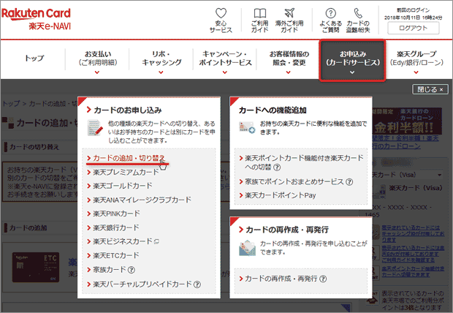
Task: Click the card-plus icon under カードへの機能追加
Action: [x=247, y=127]
